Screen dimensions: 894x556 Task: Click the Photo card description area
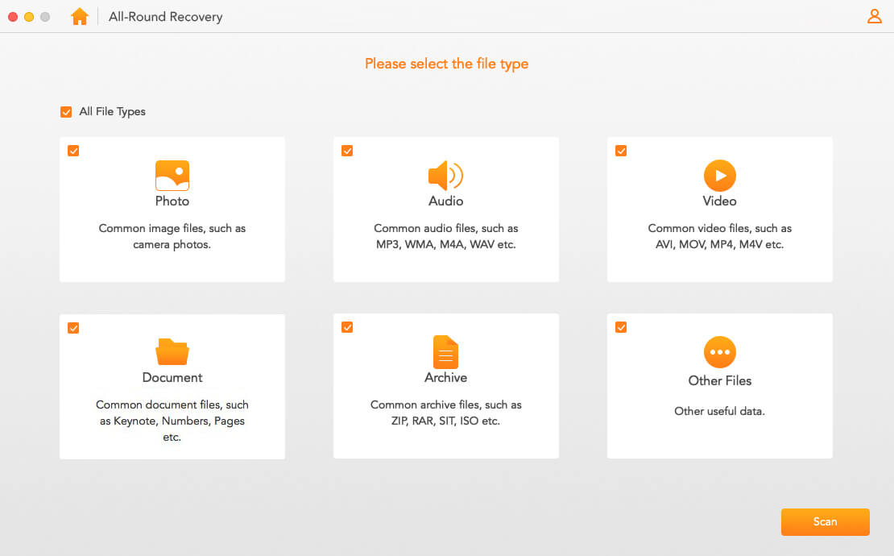pos(172,236)
